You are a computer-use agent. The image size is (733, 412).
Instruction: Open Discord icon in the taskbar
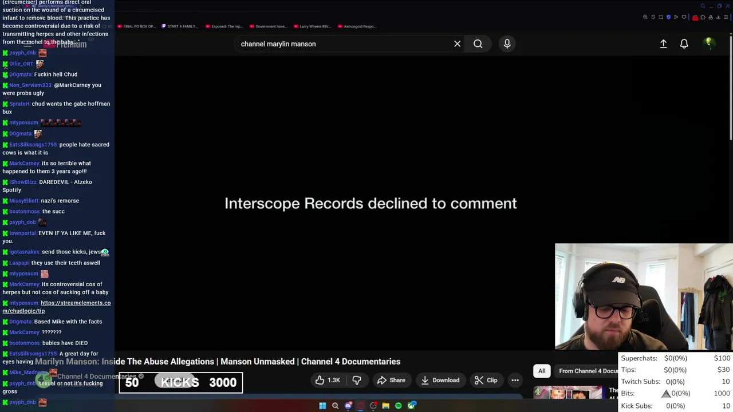(x=348, y=406)
